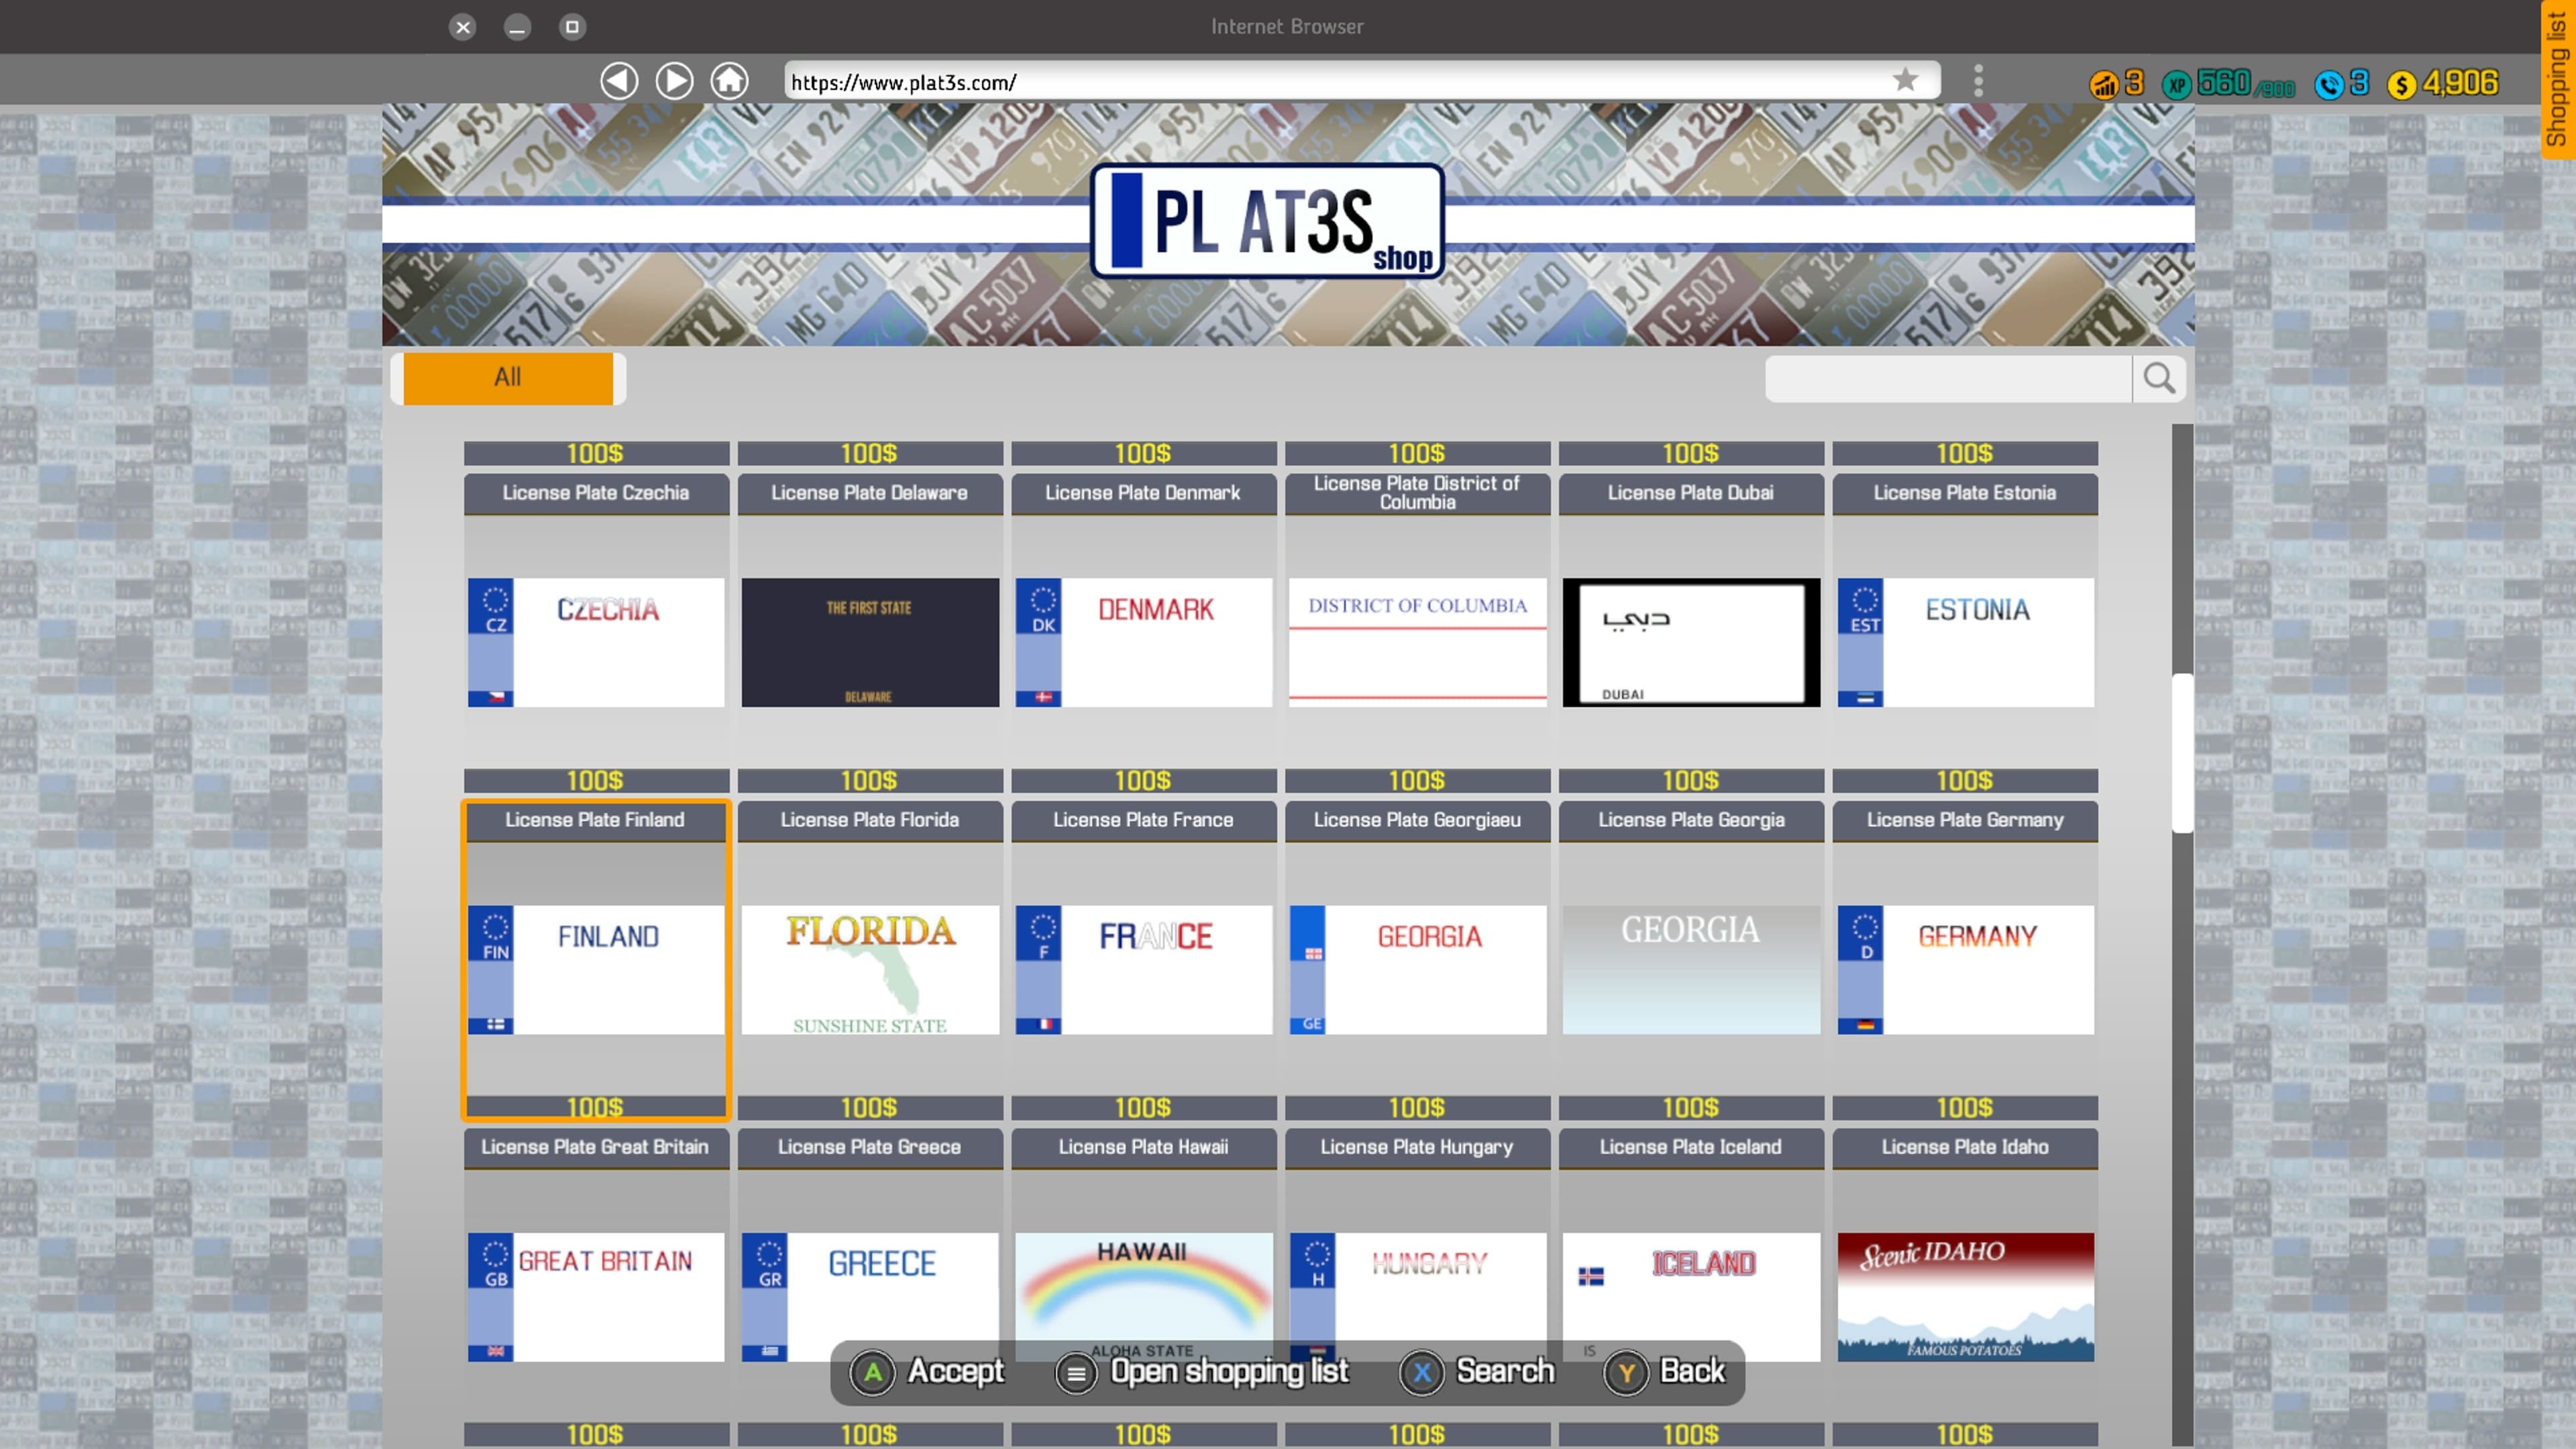Go forward with the browser forward arrow
The width and height of the screenshot is (2576, 1449).
674,81
